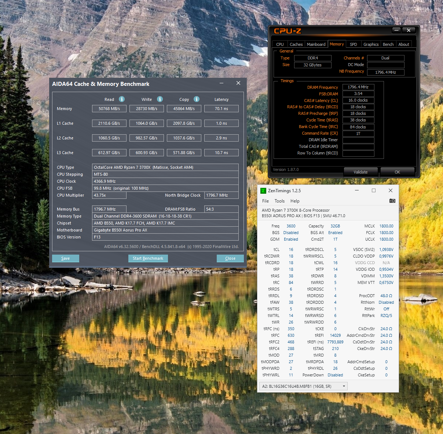
Task: Click the L1 Cache read value 2110.6 GB/s
Action: pyautogui.click(x=109, y=123)
